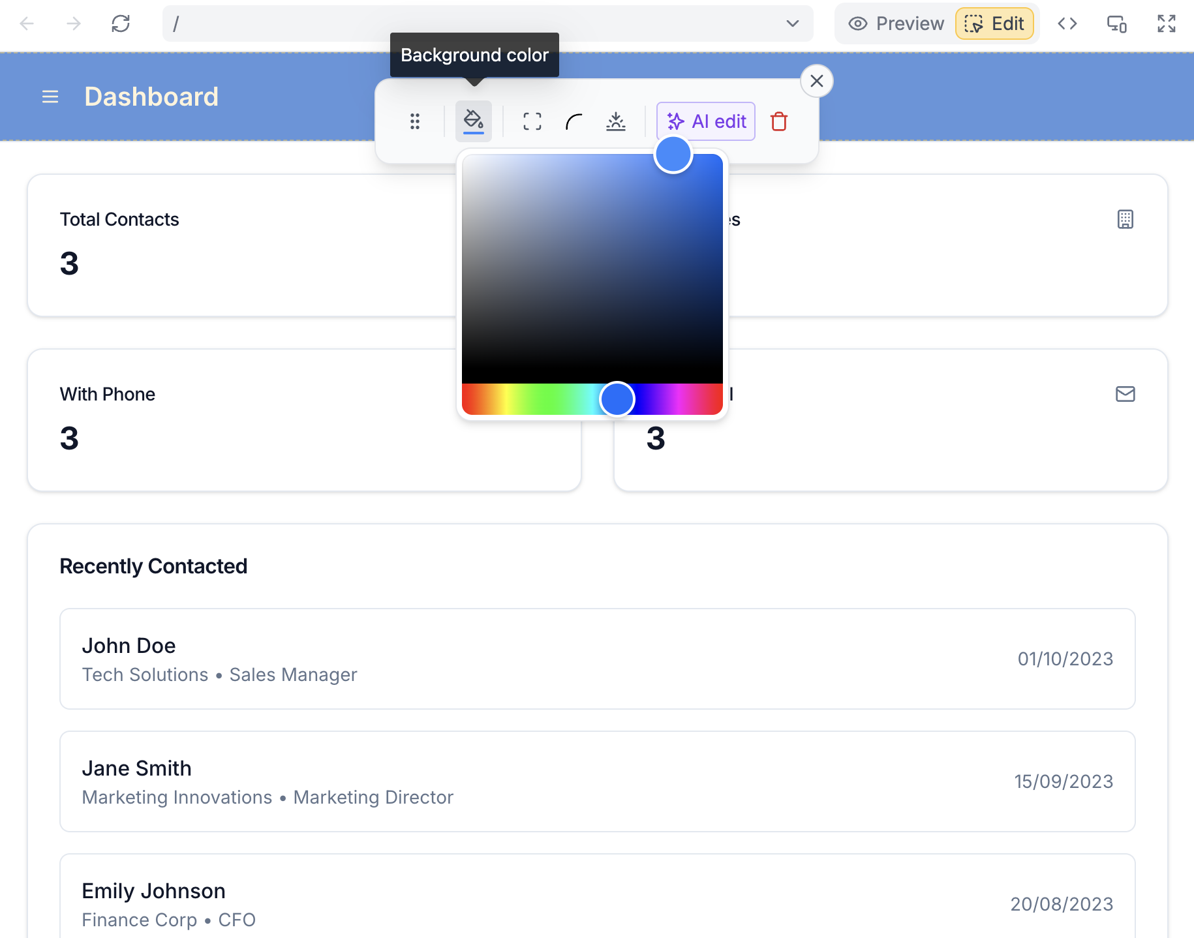The image size is (1194, 938).
Task: Click the Total Contacts value 3
Action: (x=69, y=264)
